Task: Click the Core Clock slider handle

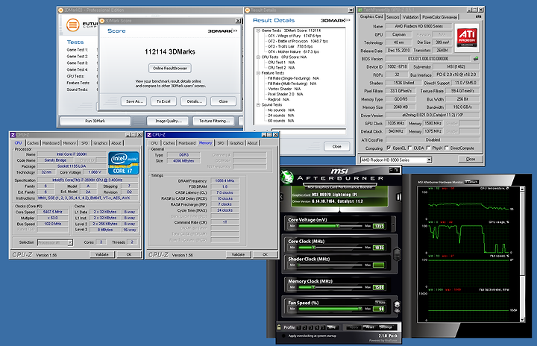Action: [x=314, y=248]
